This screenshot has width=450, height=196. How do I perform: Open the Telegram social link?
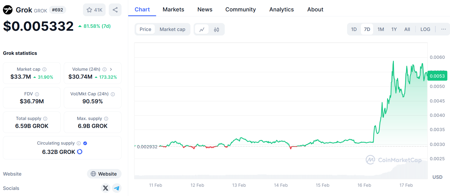tap(117, 188)
